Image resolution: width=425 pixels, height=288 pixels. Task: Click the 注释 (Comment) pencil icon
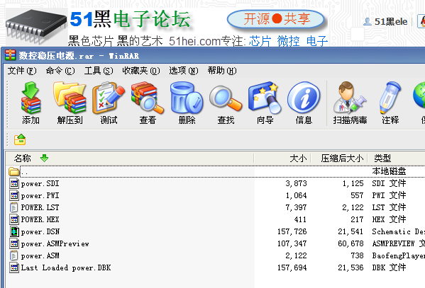390,98
